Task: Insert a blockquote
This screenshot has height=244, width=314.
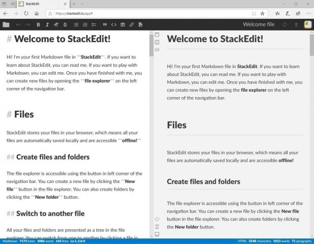Action: point(105,24)
